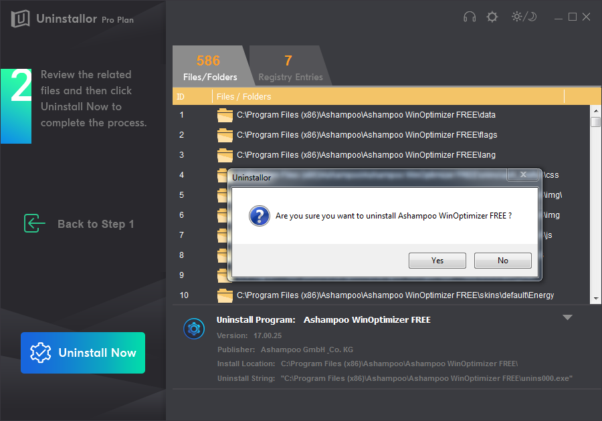This screenshot has width=602, height=421.
Task: Click the Ashampoo WinOptimizer FREE program name
Action: [x=367, y=320]
